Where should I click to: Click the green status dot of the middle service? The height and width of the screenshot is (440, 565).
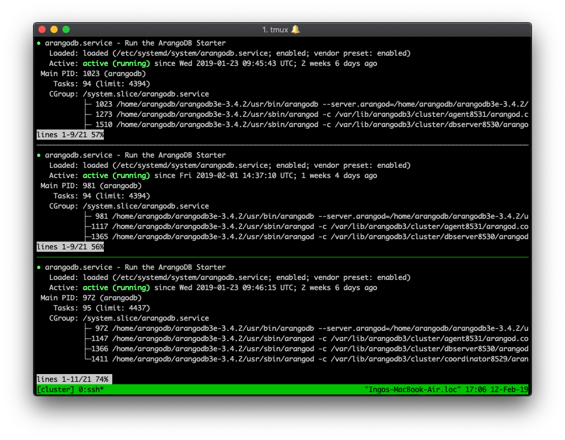(x=38, y=155)
